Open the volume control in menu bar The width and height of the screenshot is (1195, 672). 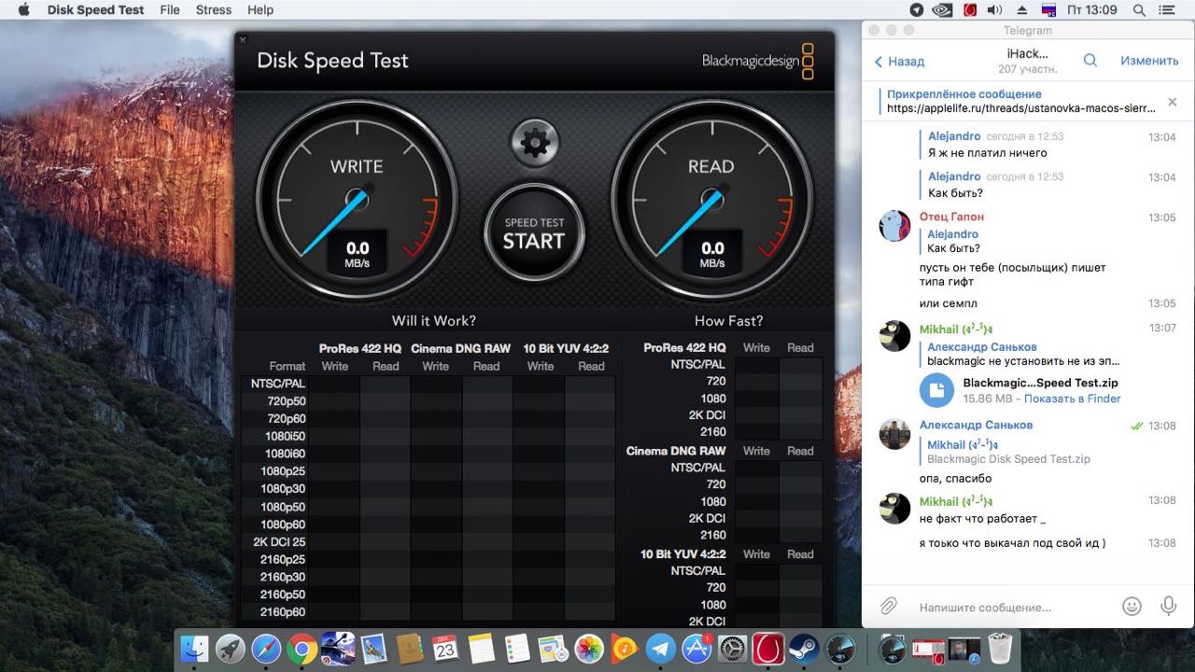pos(994,10)
